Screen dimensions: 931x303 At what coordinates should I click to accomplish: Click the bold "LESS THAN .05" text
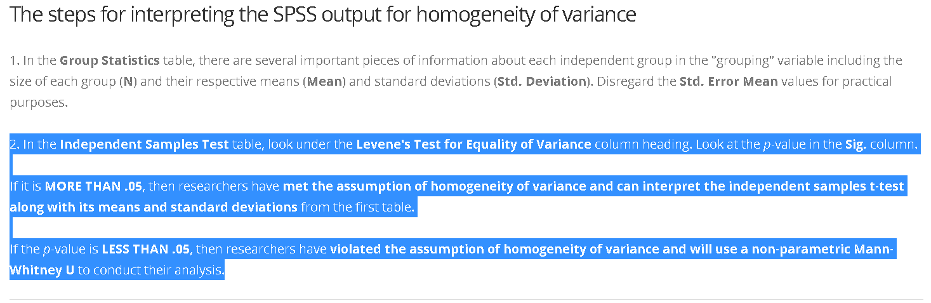(146, 249)
